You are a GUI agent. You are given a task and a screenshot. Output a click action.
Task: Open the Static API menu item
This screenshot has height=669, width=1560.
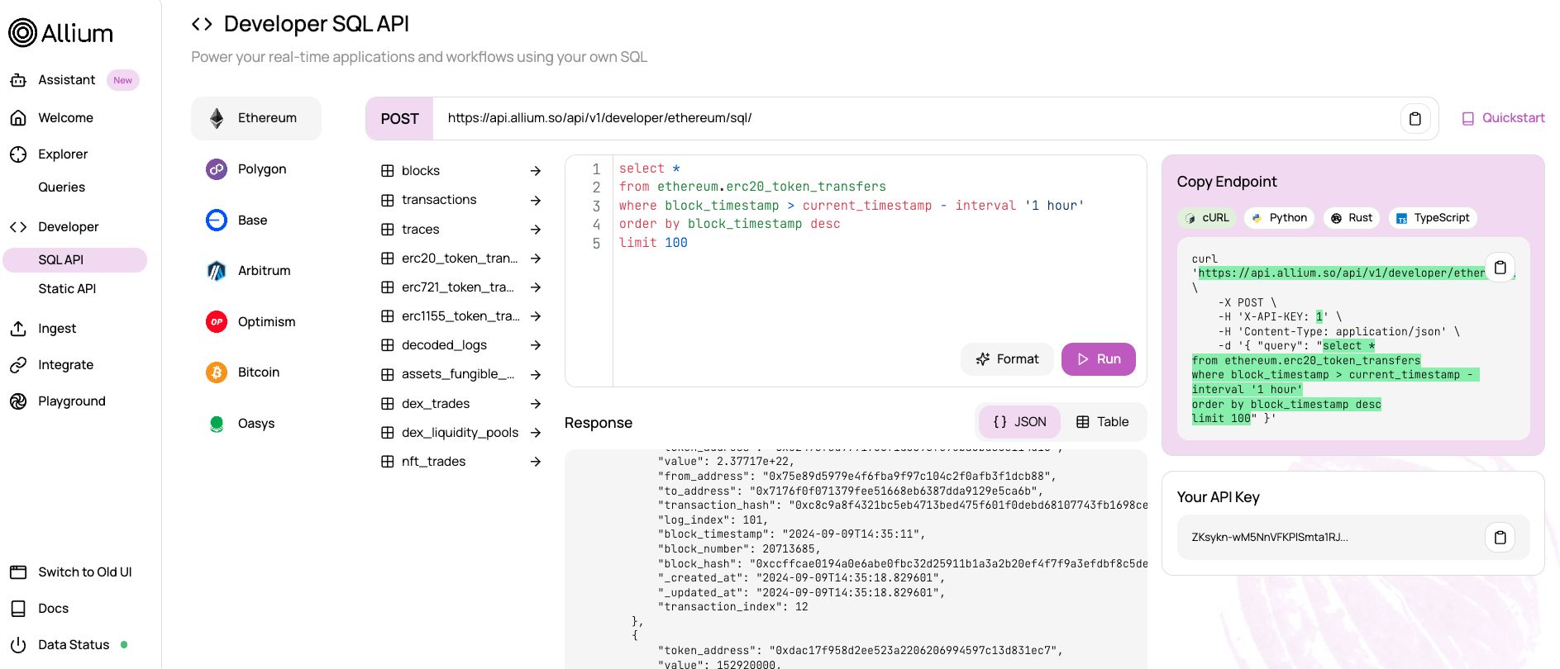point(67,289)
